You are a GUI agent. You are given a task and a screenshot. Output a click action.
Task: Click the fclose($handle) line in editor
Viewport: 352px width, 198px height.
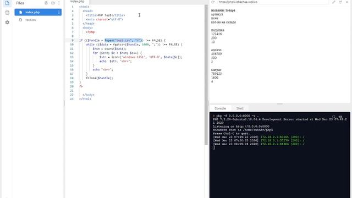click(100, 78)
